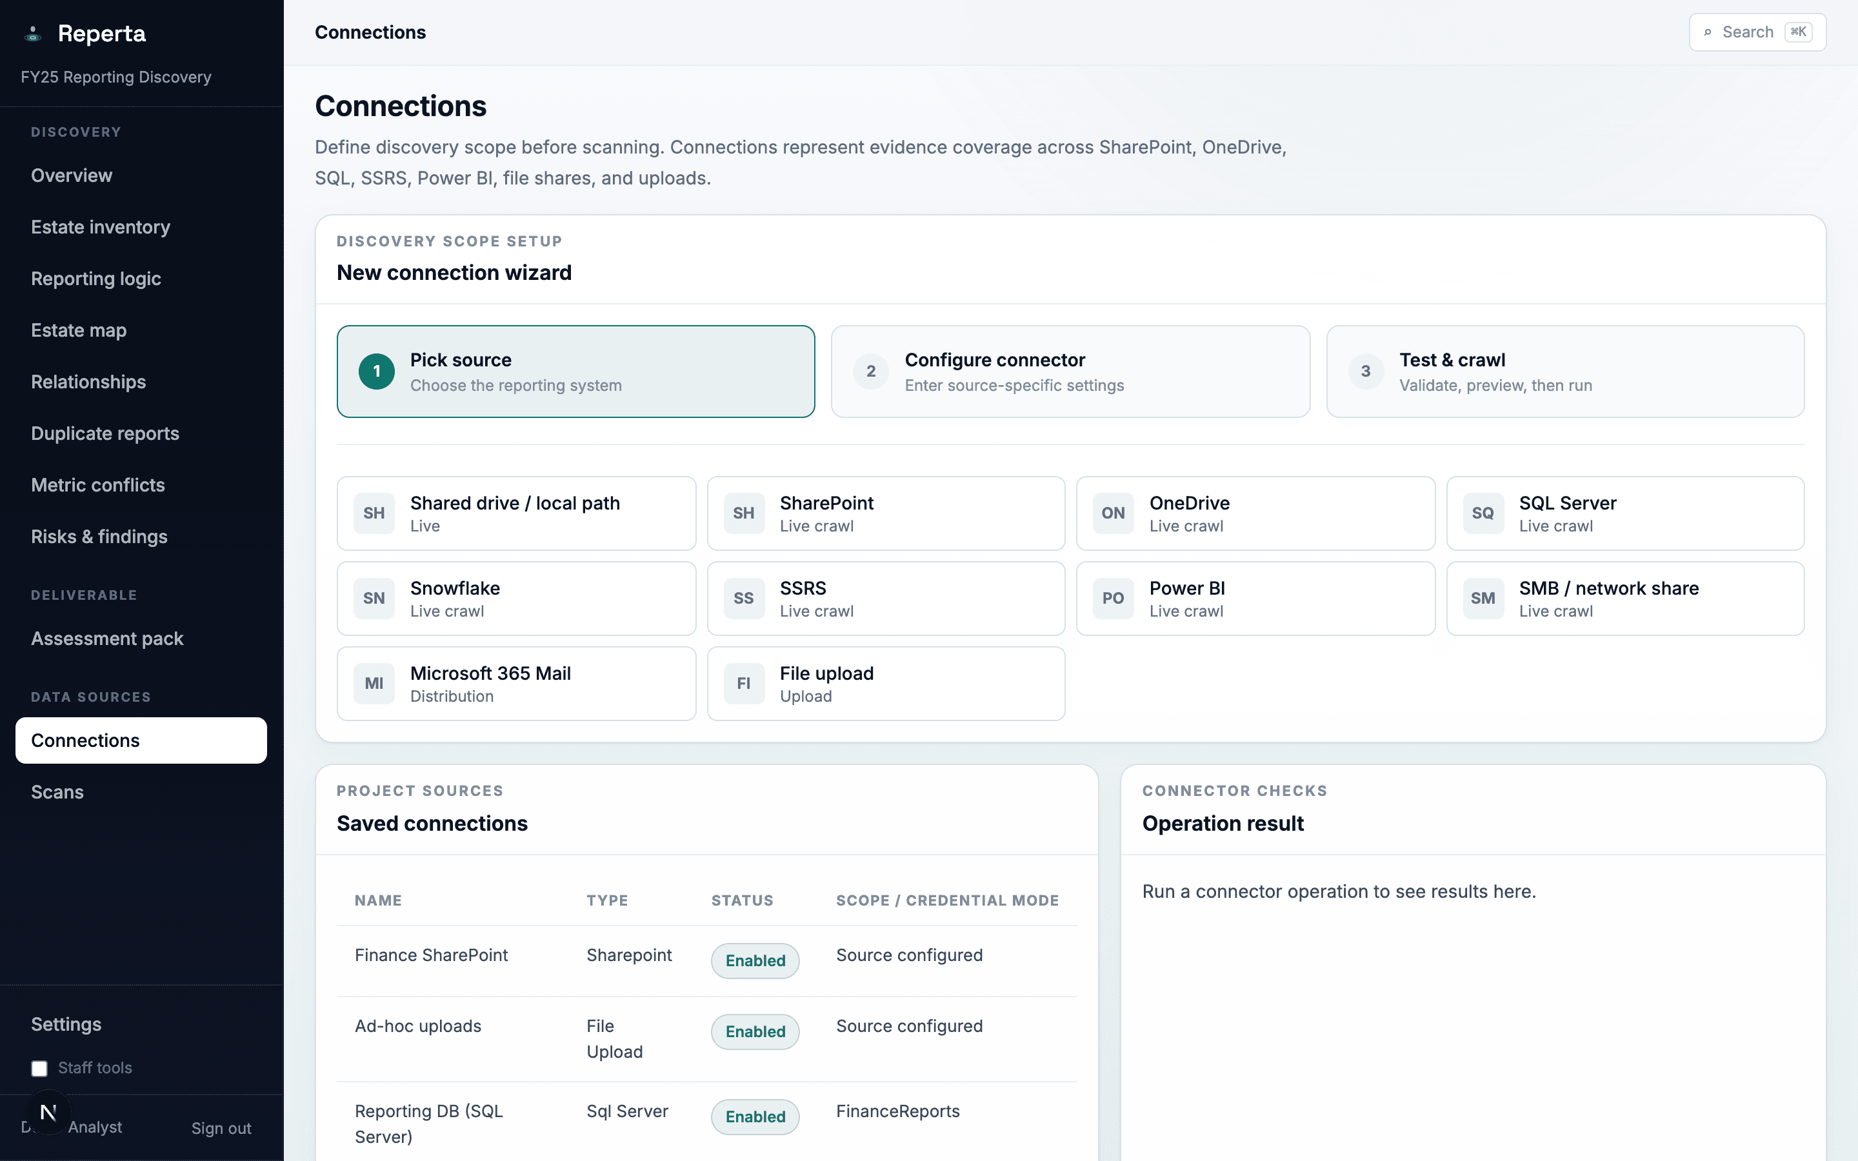The height and width of the screenshot is (1161, 1858).
Task: Click Source configured for Finance SharePoint
Action: click(909, 955)
